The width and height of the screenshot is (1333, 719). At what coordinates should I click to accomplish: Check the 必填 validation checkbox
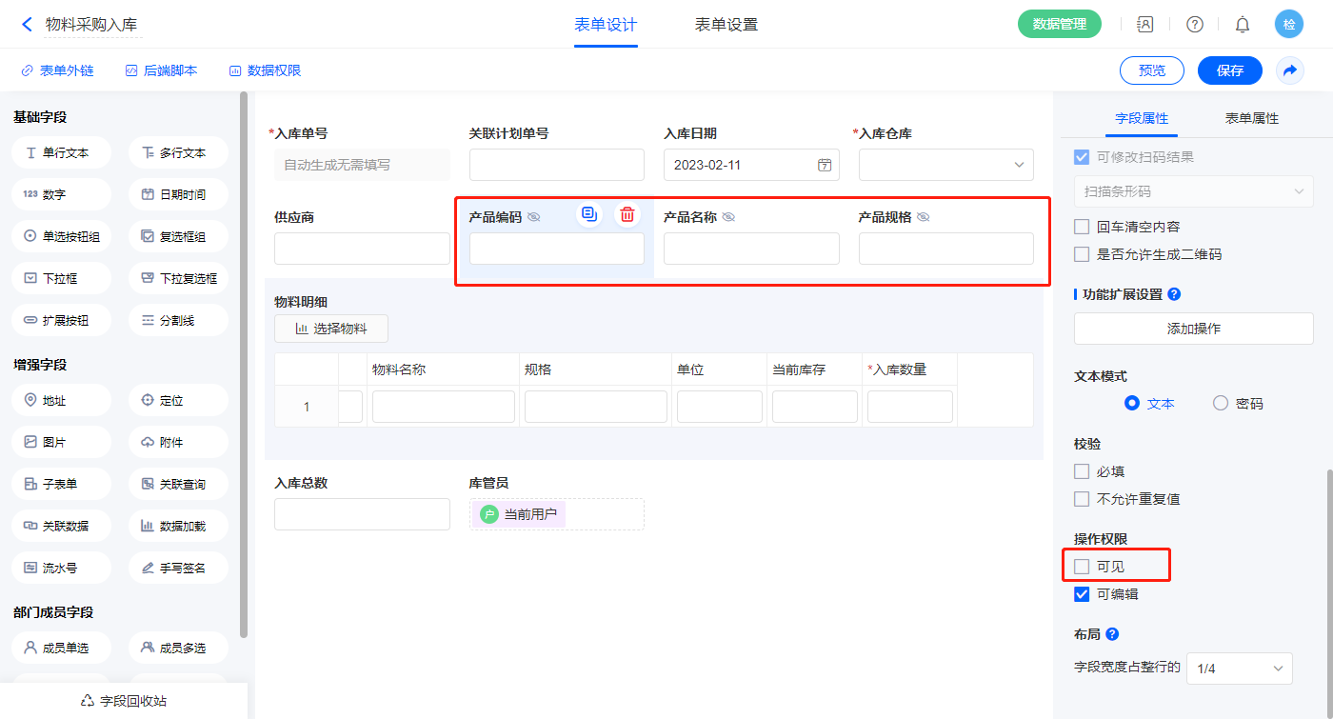click(1082, 471)
